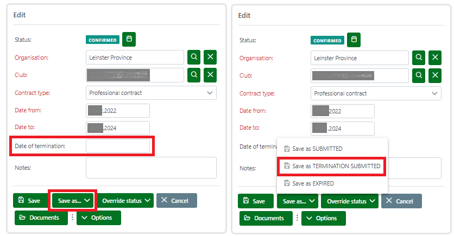Expand the Options dropdown in right panel
Screen dimensions: 454x236
(323, 218)
